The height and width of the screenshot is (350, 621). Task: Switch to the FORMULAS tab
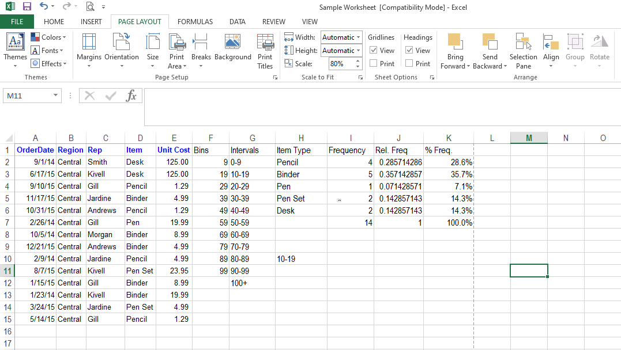coord(195,22)
